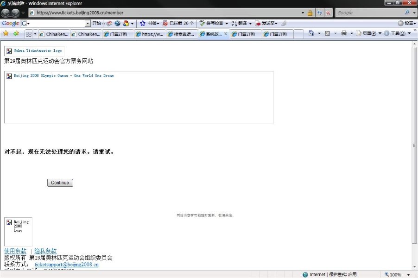Image resolution: width=418 pixels, height=278 pixels.
Task: Open the recent pages dropdown beside Forward
Action: point(23,13)
